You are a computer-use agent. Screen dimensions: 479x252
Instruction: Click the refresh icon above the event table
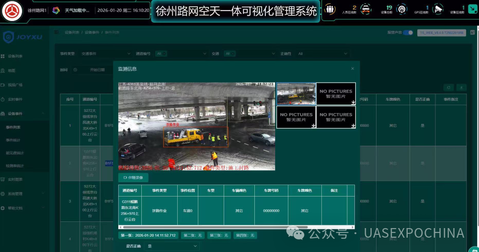448,88
